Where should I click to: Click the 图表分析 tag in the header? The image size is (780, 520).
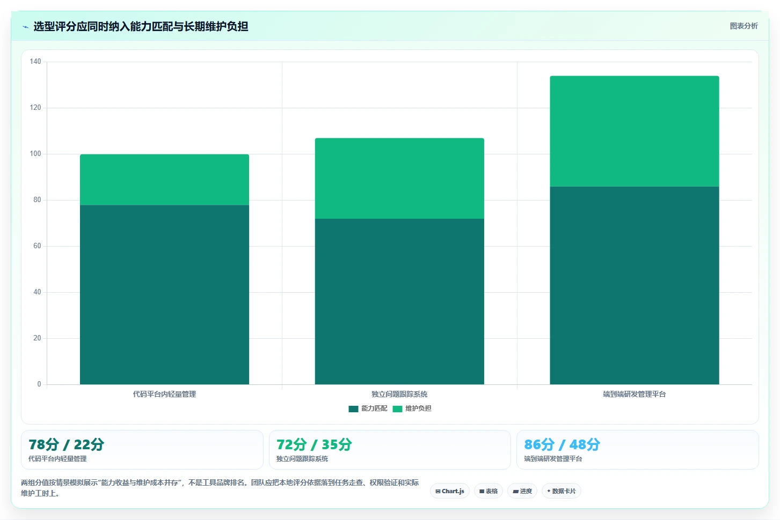coord(743,26)
